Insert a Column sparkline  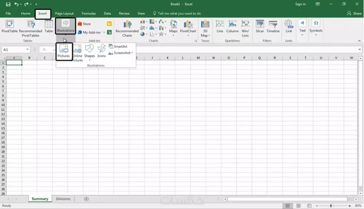pos(232,26)
